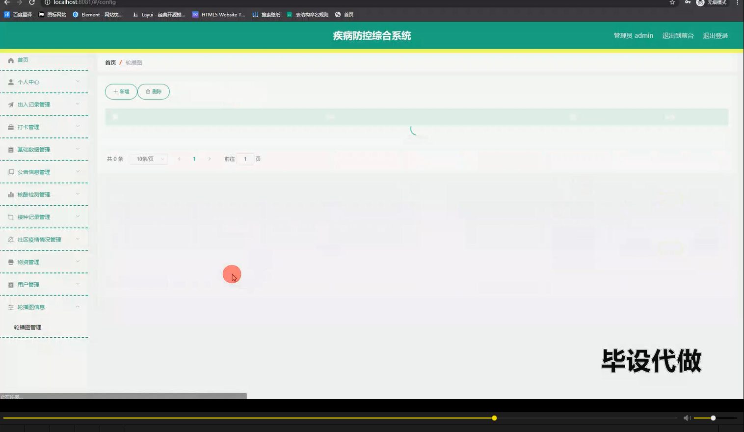
Task: Click 退出登录 to log out
Action: click(715, 36)
